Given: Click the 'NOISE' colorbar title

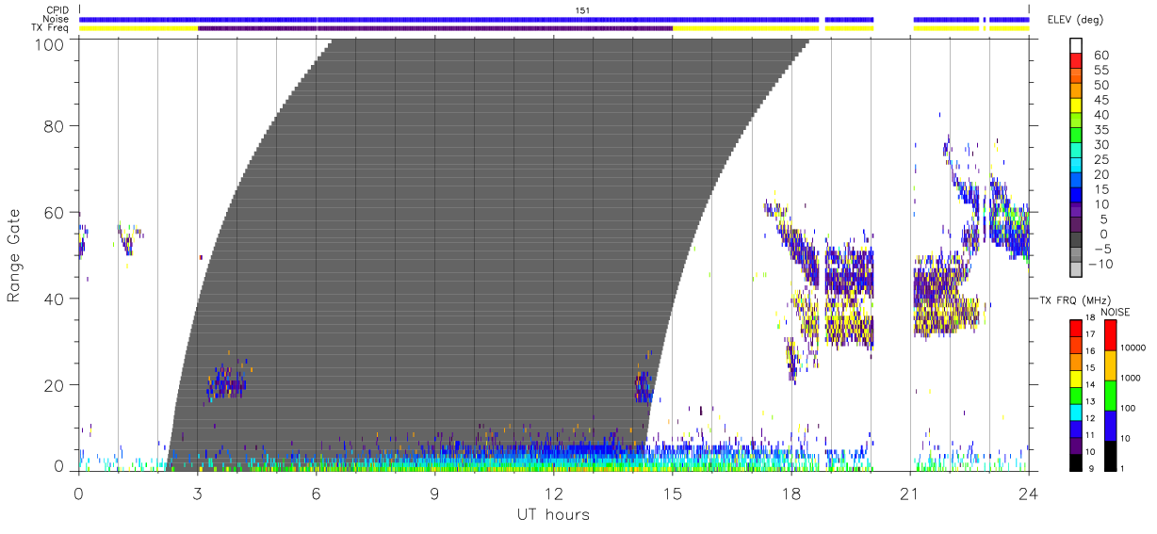Looking at the screenshot, I should coord(1116,312).
